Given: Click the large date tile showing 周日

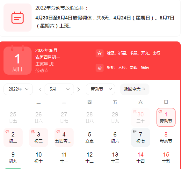Looking at the screenshot, I should click(18, 61).
